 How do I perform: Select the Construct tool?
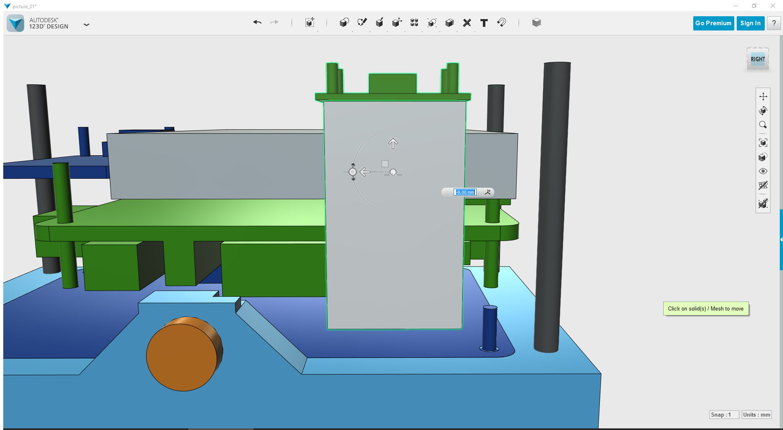[x=379, y=23]
